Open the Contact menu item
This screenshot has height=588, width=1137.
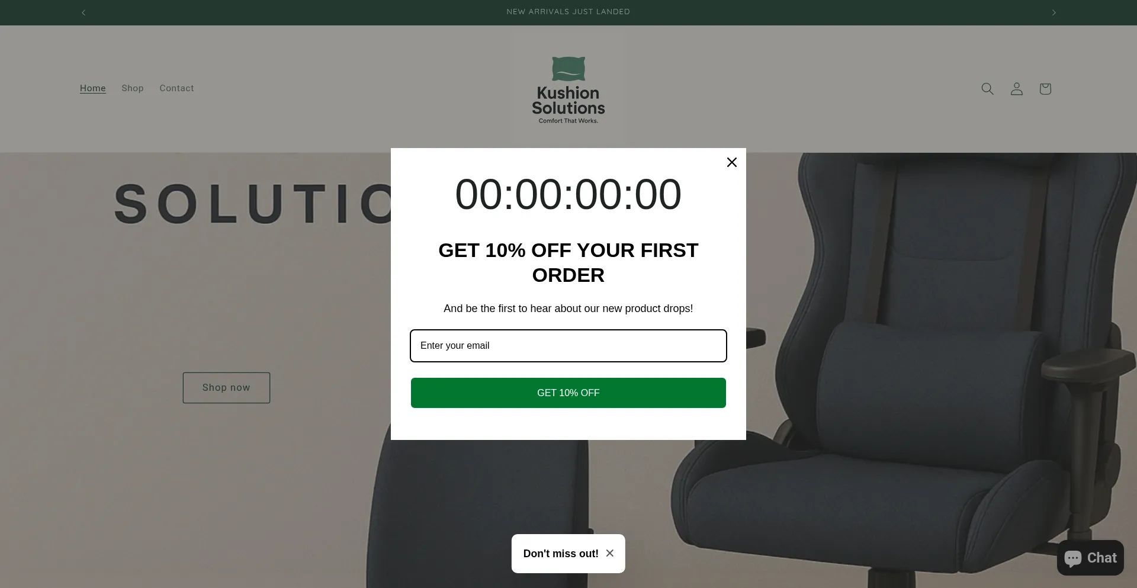(x=176, y=88)
